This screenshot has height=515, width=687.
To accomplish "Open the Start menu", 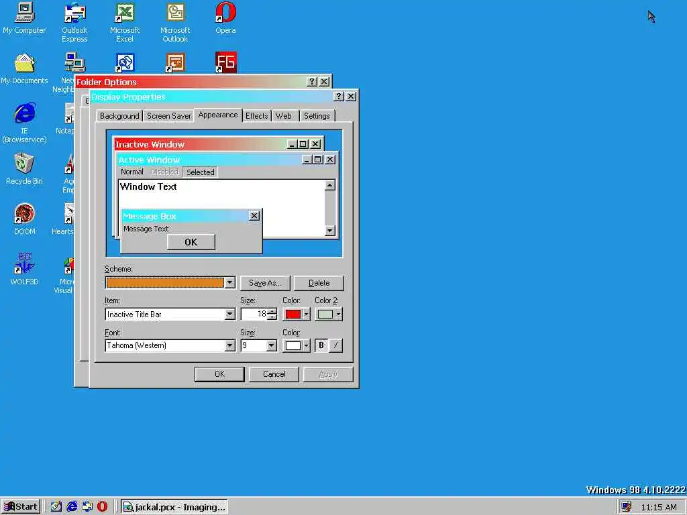I will 21,507.
